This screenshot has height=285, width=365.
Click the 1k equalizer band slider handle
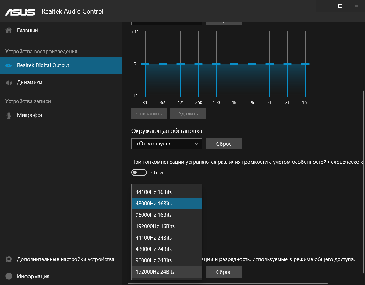tap(234, 64)
